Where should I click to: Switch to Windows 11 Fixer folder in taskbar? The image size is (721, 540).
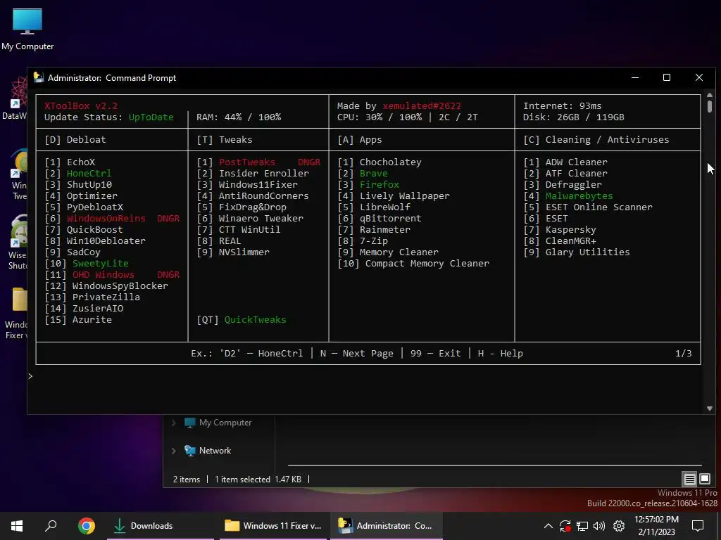(273, 525)
